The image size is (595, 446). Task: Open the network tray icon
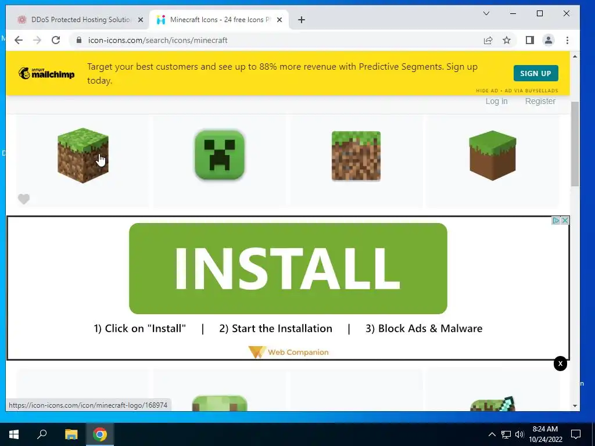click(506, 434)
